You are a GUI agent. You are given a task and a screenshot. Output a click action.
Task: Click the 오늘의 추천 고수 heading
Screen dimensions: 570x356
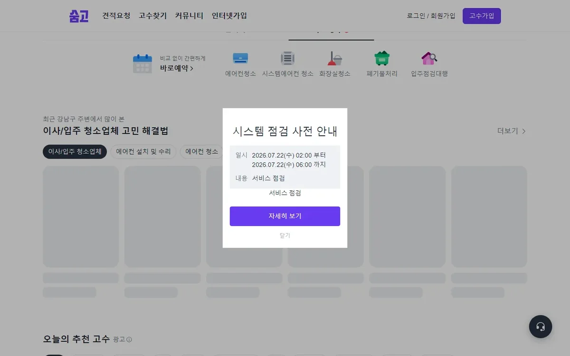coord(76,339)
